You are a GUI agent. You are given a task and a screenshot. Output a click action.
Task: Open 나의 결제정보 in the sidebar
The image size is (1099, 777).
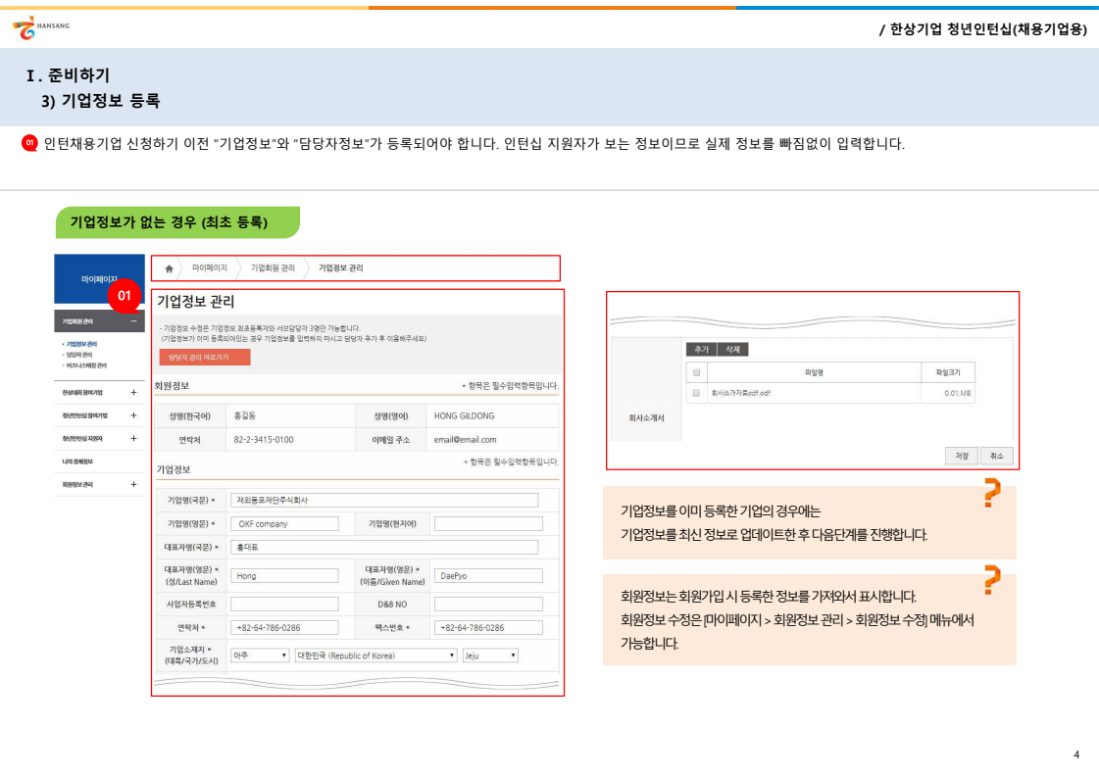pyautogui.click(x=76, y=461)
